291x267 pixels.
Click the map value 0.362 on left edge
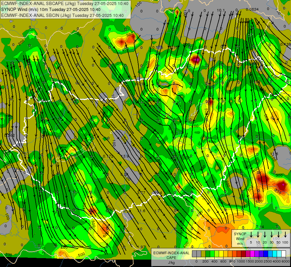point(10,136)
